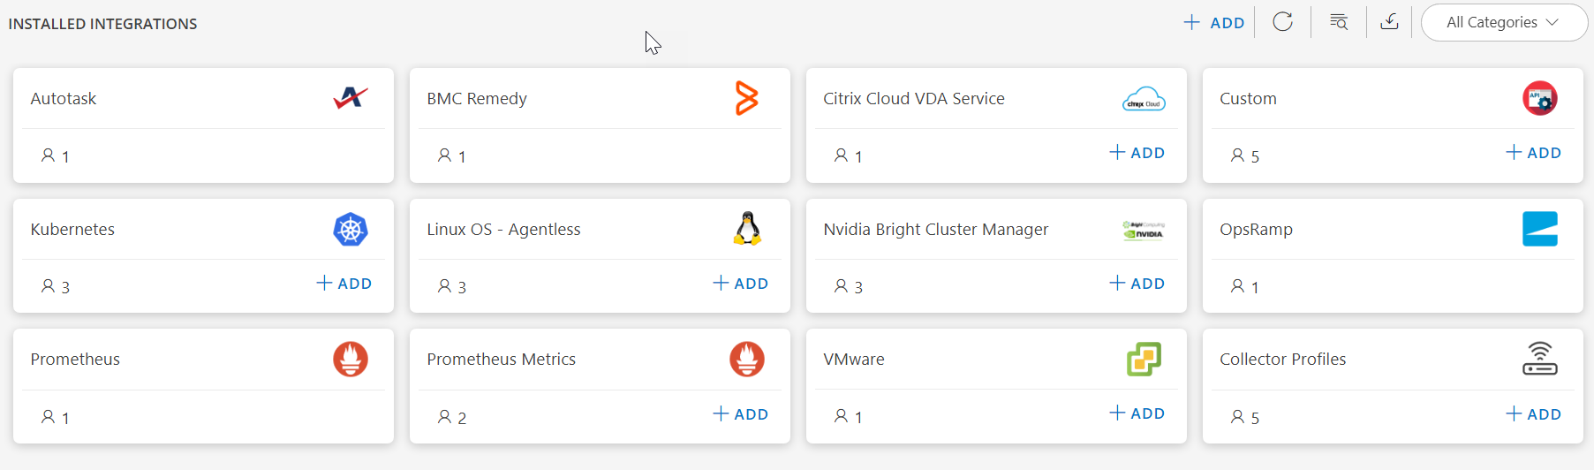Click the top ADD integration button

(1214, 23)
